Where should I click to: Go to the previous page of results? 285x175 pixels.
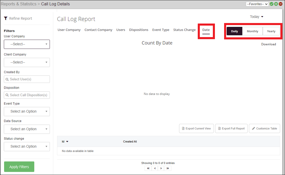pos(155,168)
